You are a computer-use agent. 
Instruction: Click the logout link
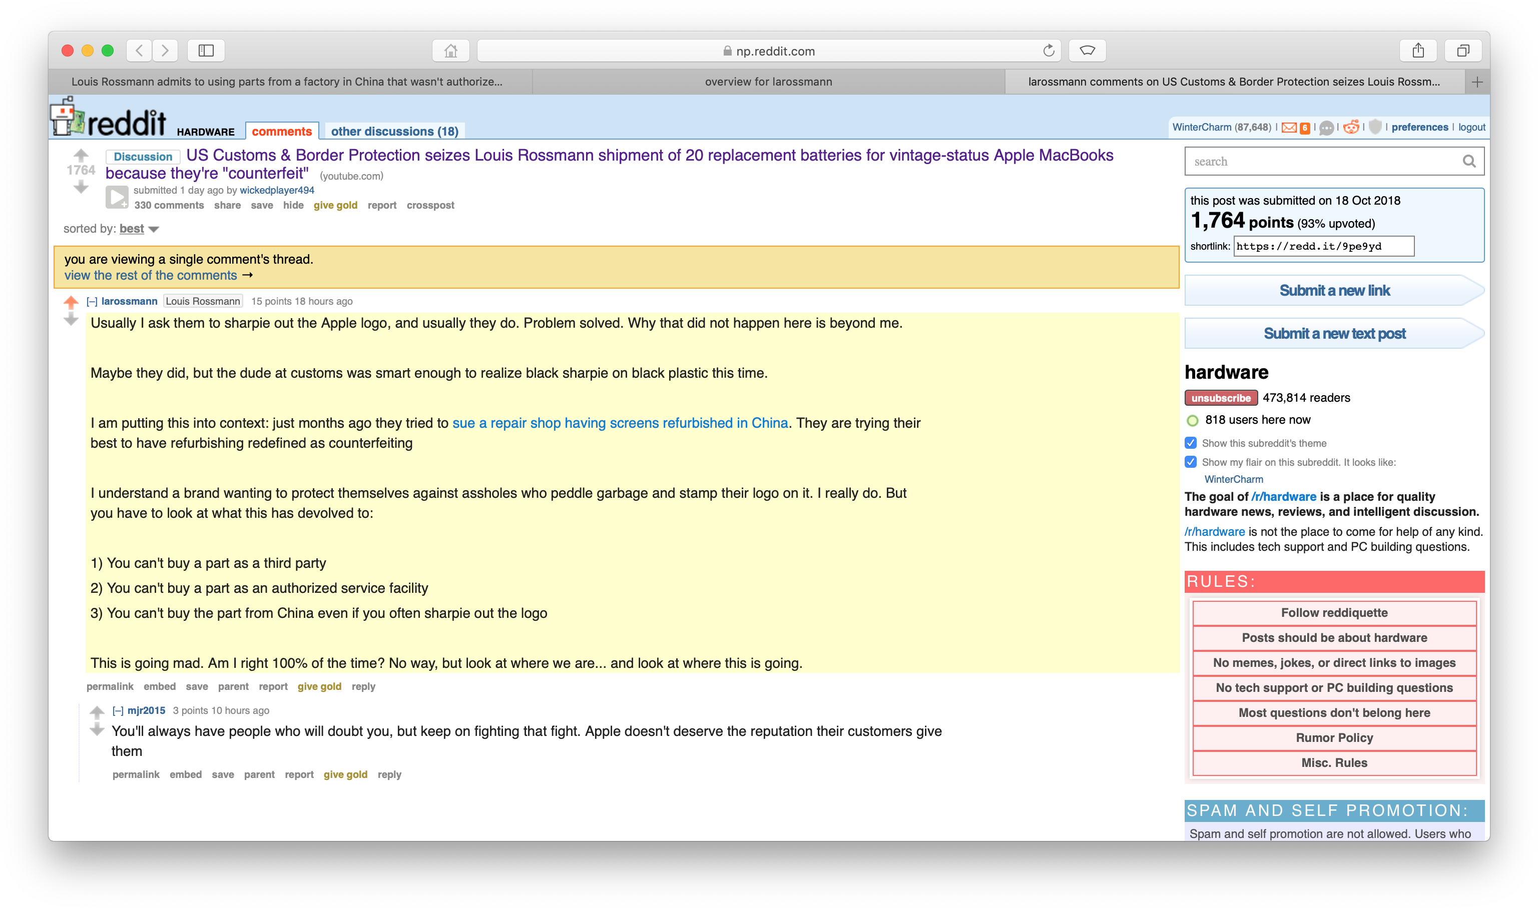[x=1471, y=127]
